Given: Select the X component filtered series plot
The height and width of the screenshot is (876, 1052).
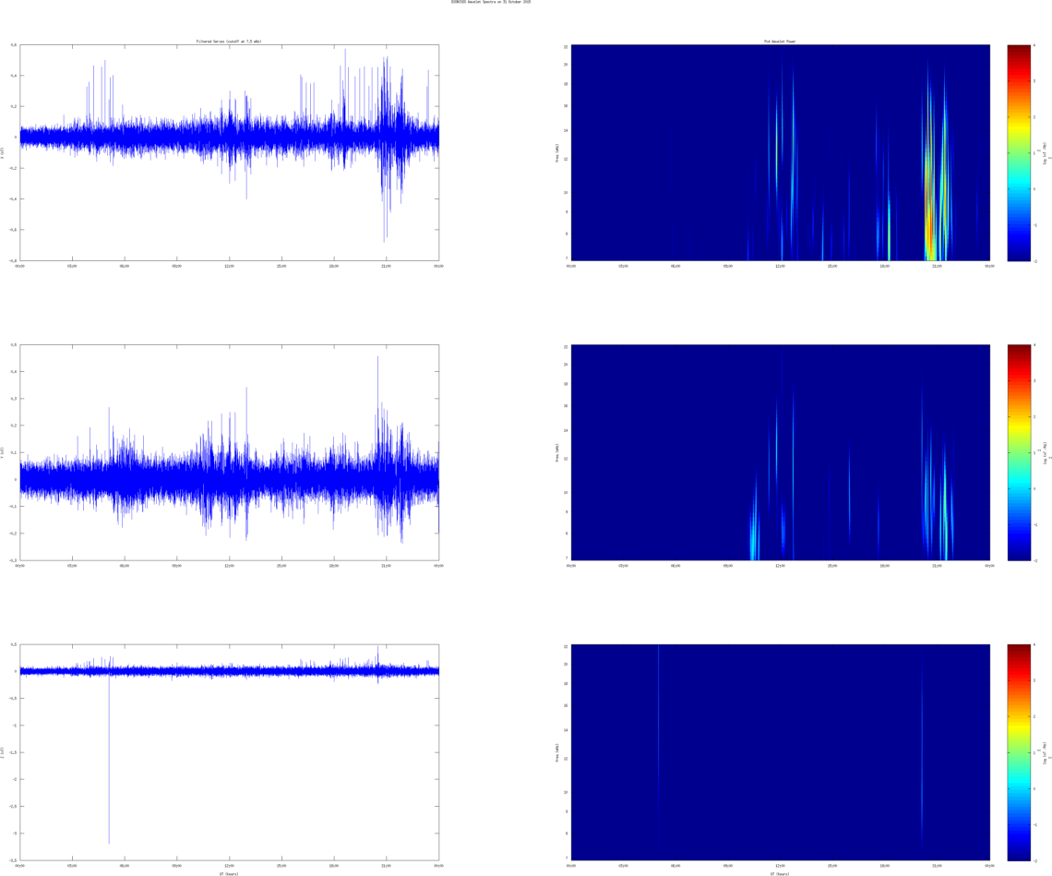Looking at the screenshot, I should 230,152.
